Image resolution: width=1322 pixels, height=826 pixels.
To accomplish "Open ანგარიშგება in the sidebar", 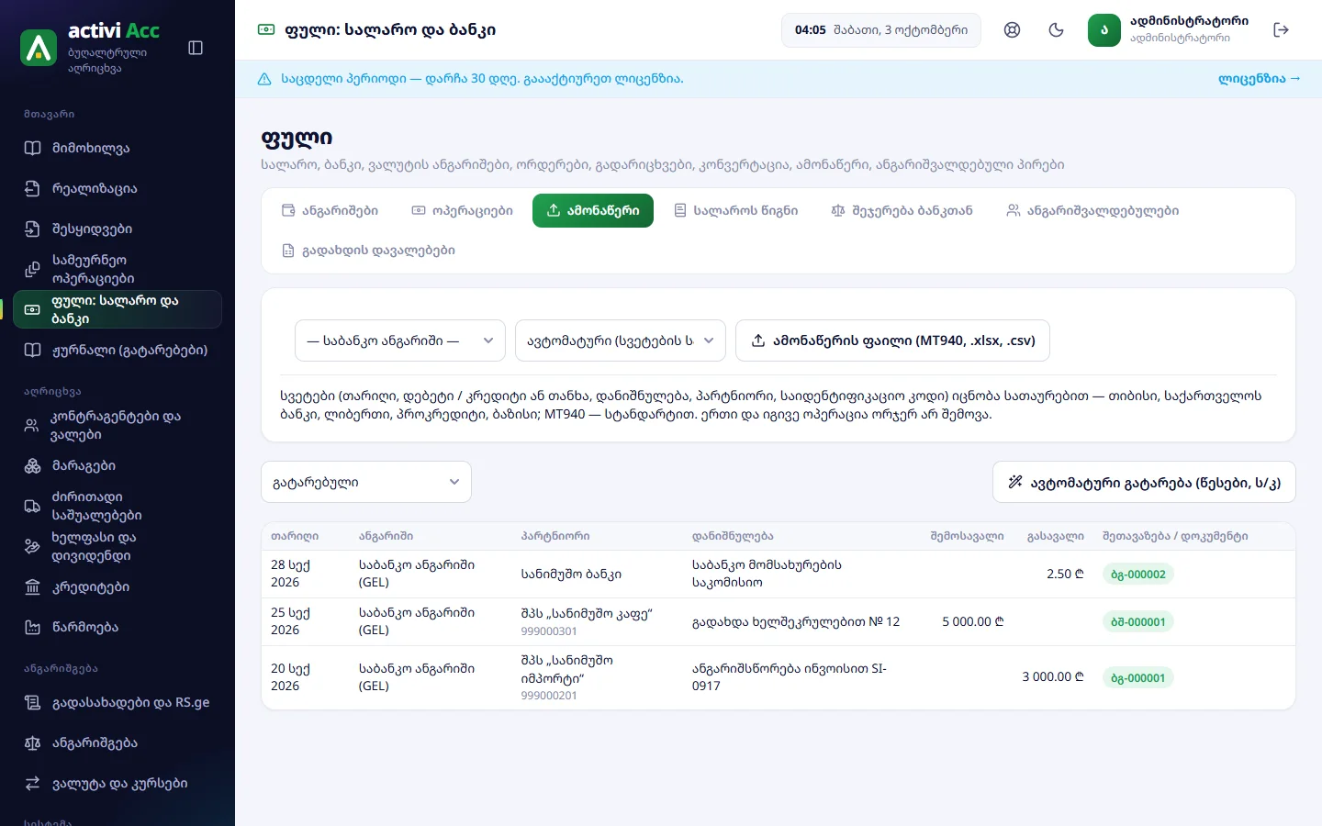I will [x=118, y=742].
